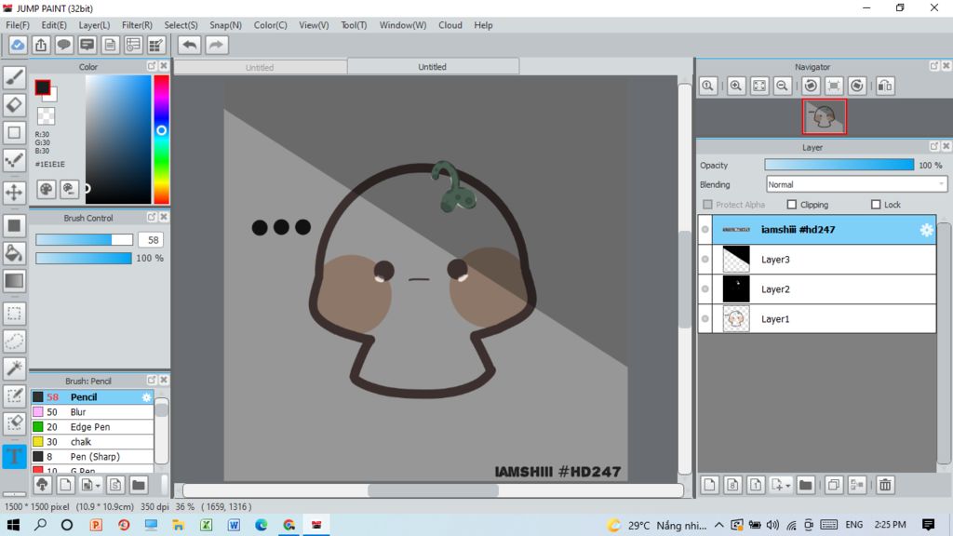
Task: Select the Edge Pen brush
Action: click(x=92, y=427)
